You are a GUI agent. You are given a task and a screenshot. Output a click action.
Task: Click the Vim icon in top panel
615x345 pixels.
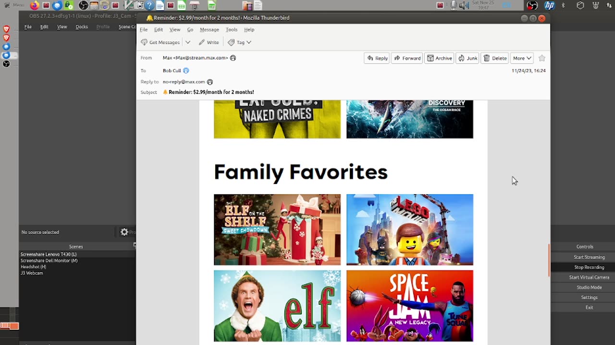(x=128, y=5)
